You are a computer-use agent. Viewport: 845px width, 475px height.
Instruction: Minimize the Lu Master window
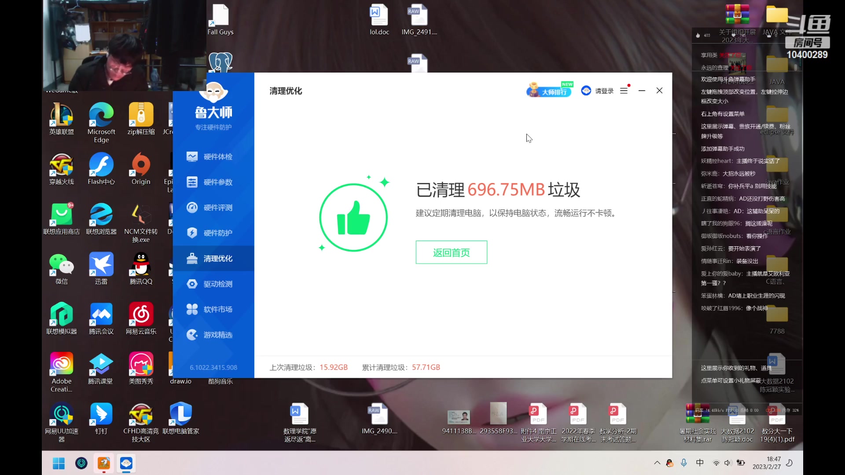(642, 91)
